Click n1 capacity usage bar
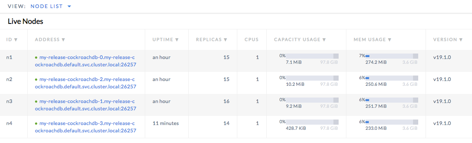The width and height of the screenshot is (472, 143). 312,56
